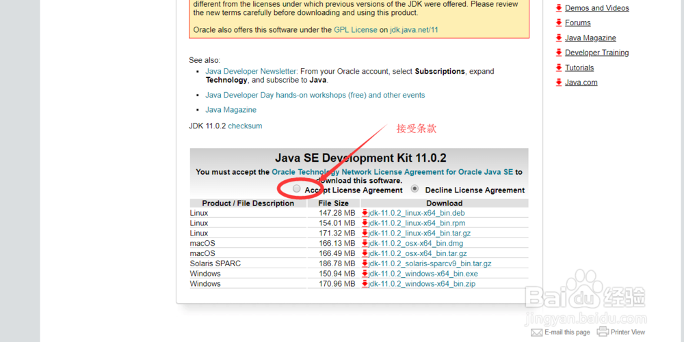Open Demos and Videos sidebar link
Viewport: 684px width, 342px height.
click(x=596, y=8)
